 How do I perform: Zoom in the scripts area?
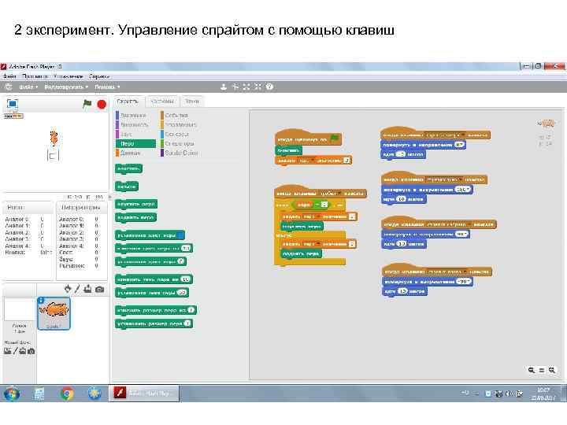click(552, 370)
